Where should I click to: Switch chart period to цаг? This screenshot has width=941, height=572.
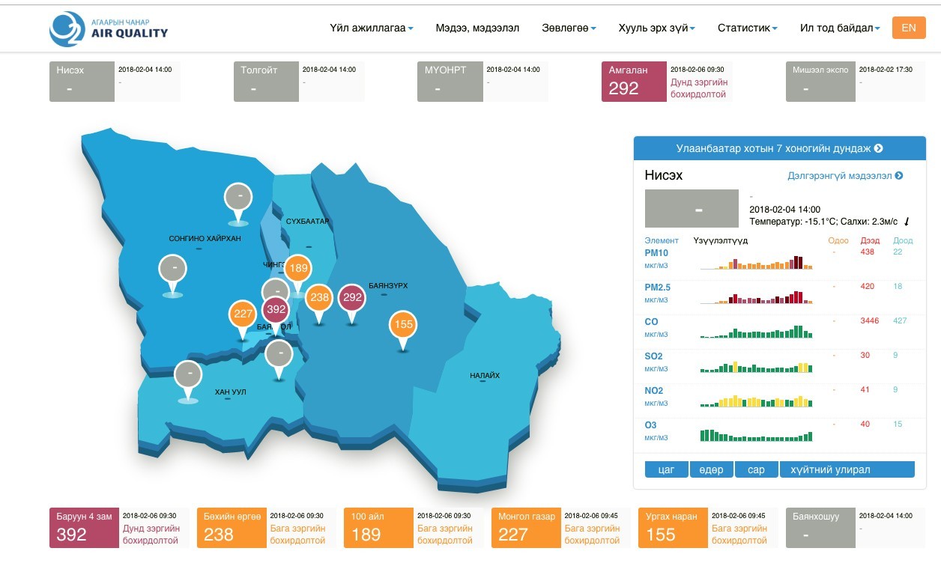pos(666,469)
